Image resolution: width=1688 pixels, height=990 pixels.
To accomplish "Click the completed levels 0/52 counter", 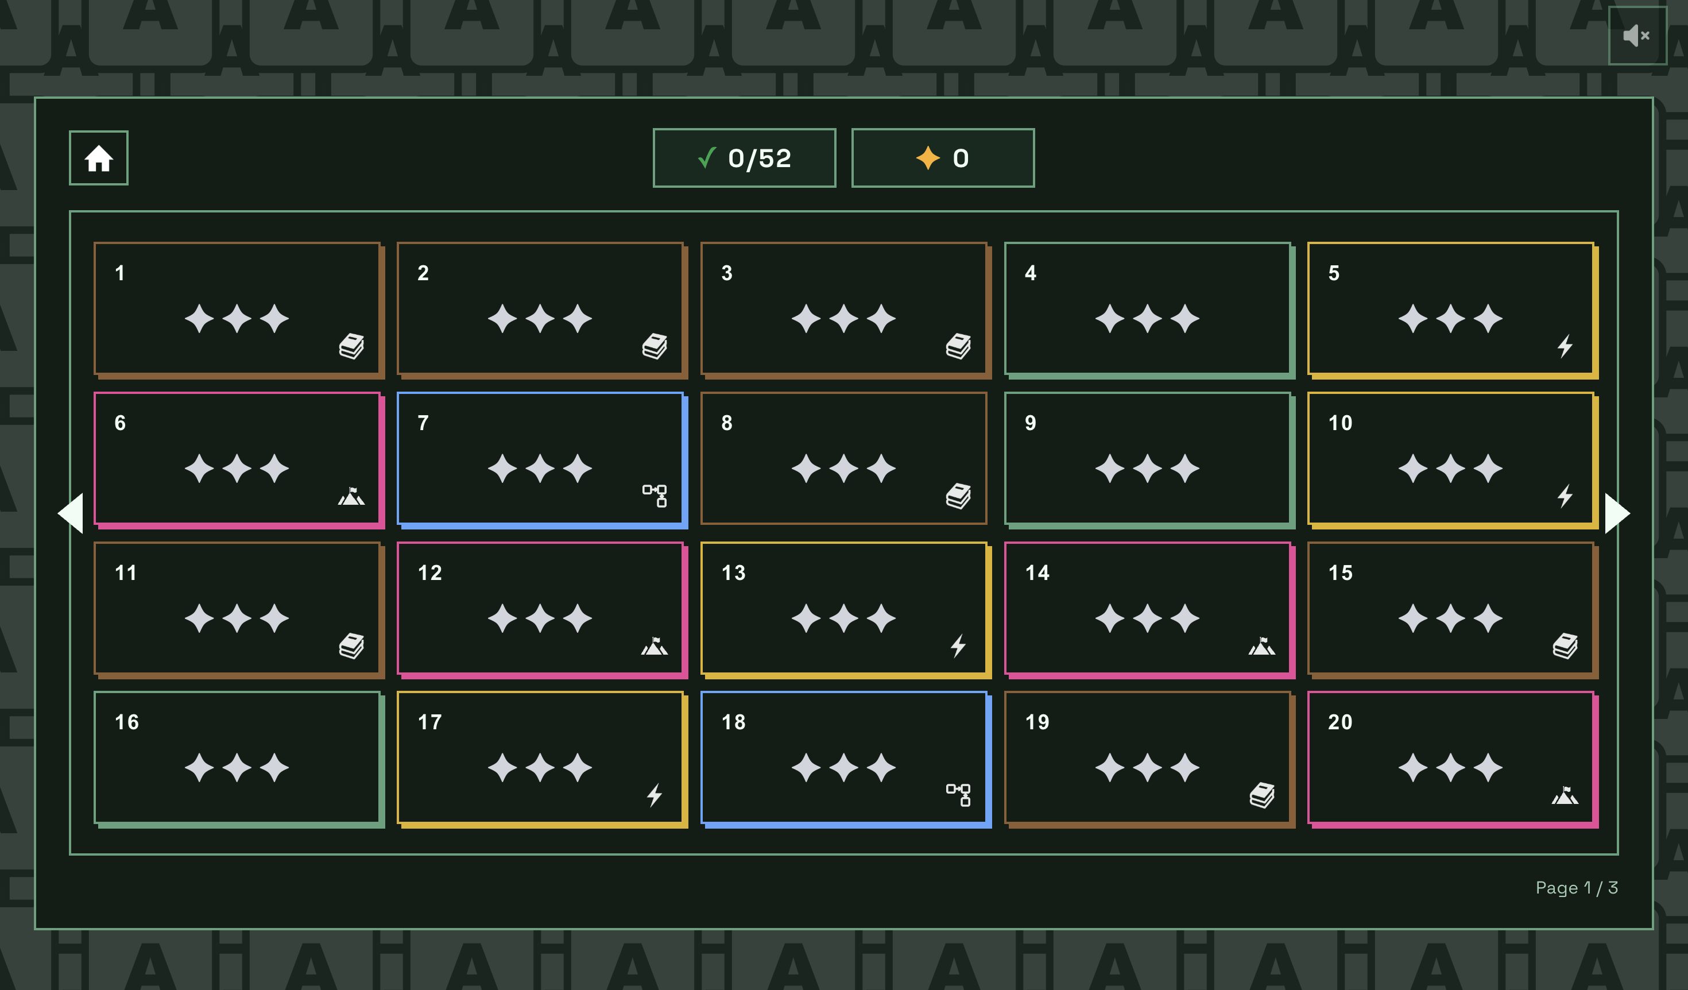I will (x=744, y=158).
